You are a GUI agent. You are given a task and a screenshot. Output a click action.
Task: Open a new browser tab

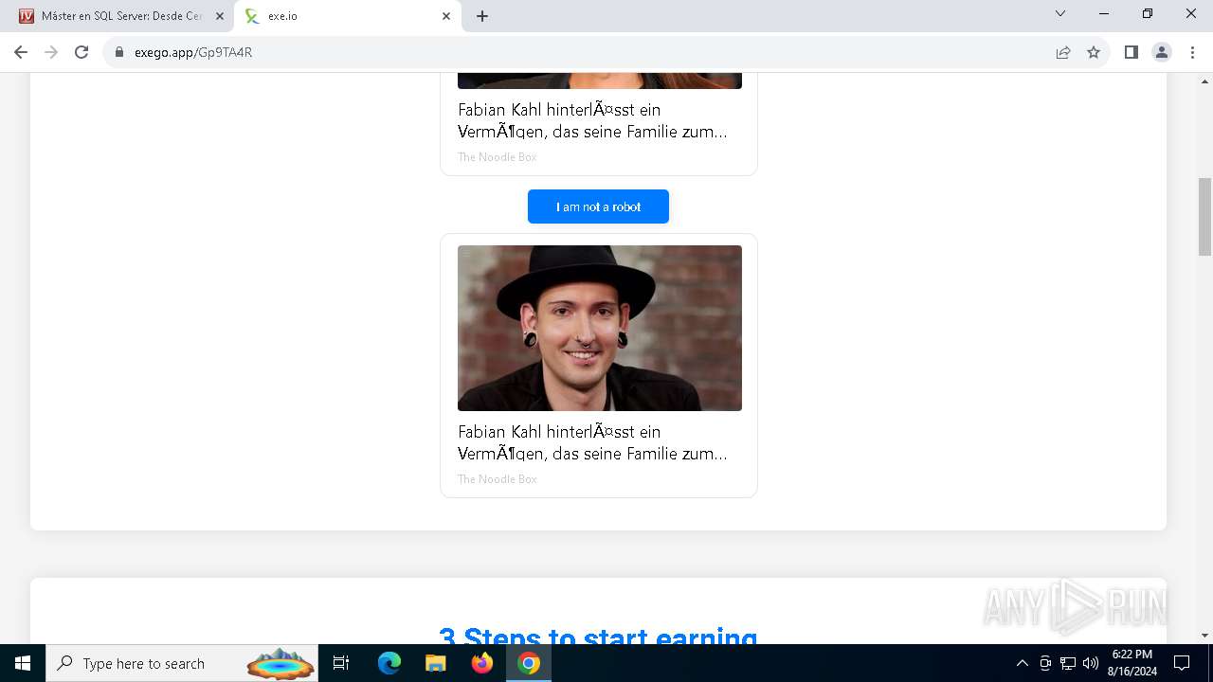click(x=482, y=16)
